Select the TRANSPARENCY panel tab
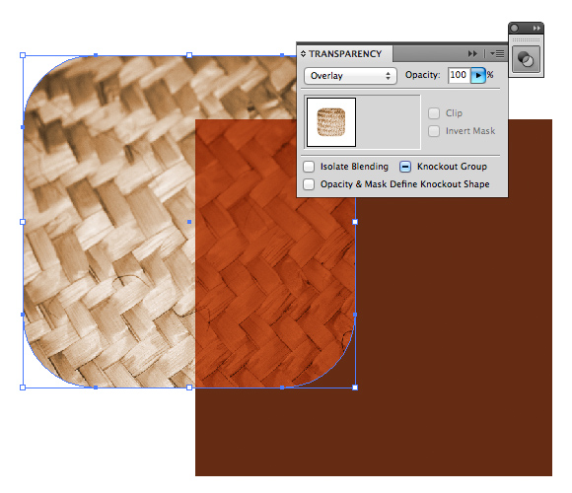The image size is (572, 493). pyautogui.click(x=345, y=54)
